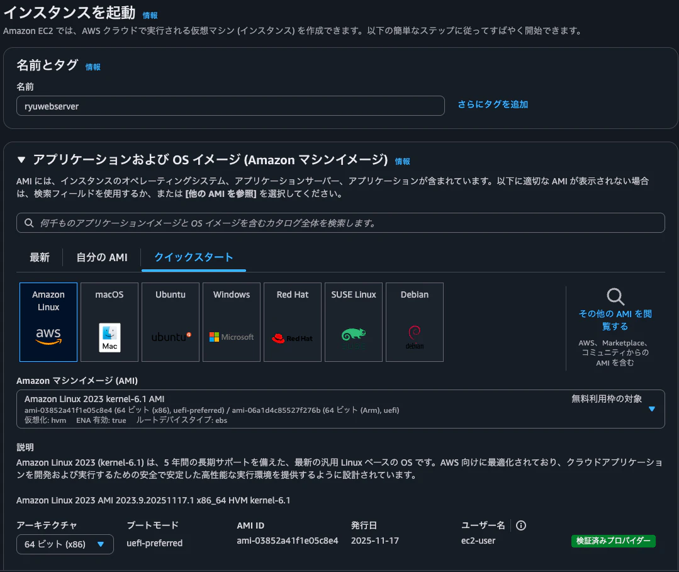
Task: Open the Amazon Linux 2023 AMI dropdown
Action: point(340,409)
